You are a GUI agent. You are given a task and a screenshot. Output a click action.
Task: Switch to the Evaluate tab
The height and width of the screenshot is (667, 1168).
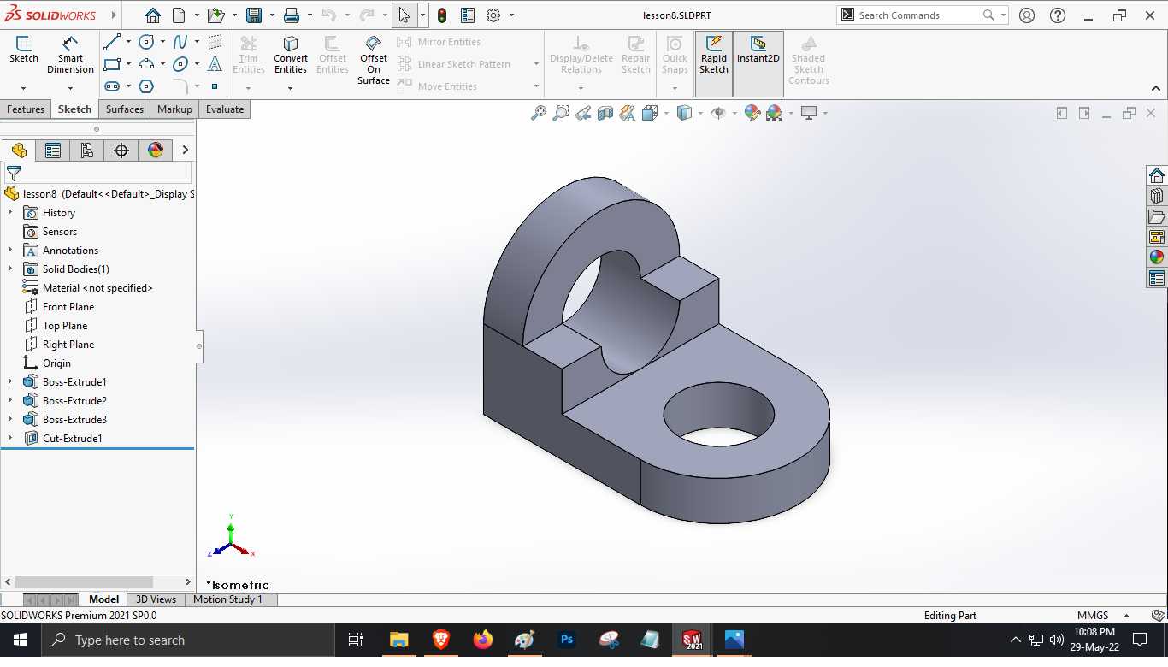225,109
